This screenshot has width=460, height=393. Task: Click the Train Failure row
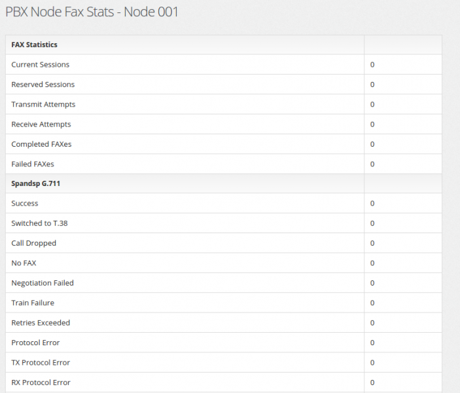224,303
